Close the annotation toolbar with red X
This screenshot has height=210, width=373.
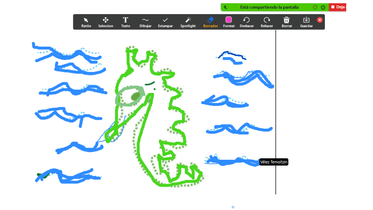pyautogui.click(x=320, y=20)
